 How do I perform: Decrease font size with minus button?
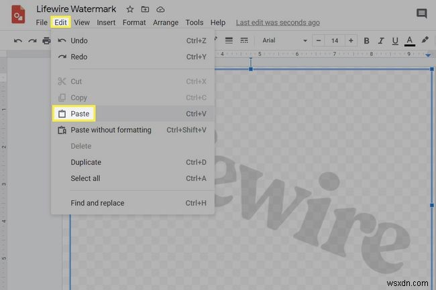319,40
